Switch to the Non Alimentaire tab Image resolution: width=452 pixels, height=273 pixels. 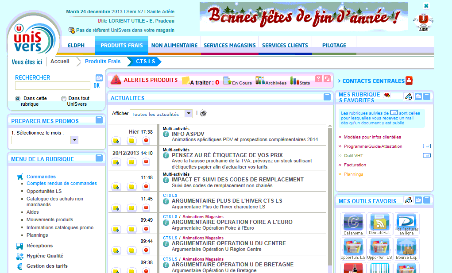(174, 45)
